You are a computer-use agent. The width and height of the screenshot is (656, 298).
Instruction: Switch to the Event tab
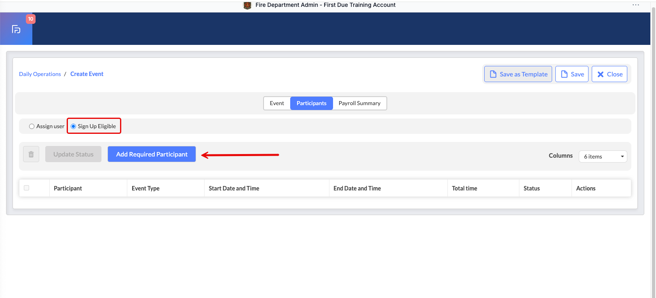point(277,103)
